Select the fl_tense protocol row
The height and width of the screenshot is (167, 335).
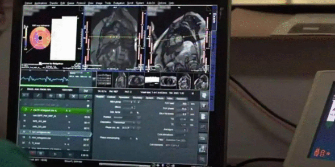(x=55, y=143)
